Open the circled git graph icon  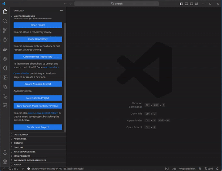5,77
